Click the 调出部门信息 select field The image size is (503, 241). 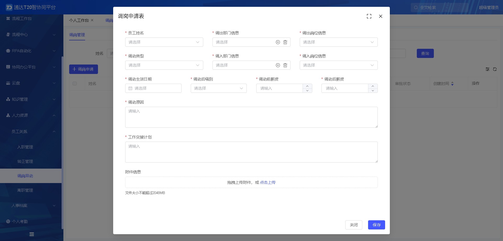[251, 42]
